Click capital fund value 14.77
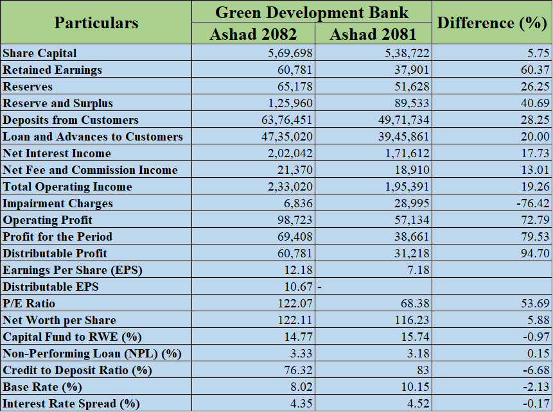This screenshot has width=553, height=412. pyautogui.click(x=299, y=337)
